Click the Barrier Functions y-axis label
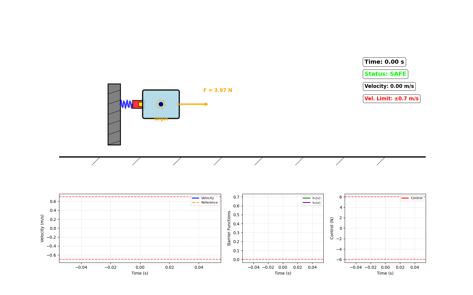This screenshot has height=295, width=473. tap(229, 228)
